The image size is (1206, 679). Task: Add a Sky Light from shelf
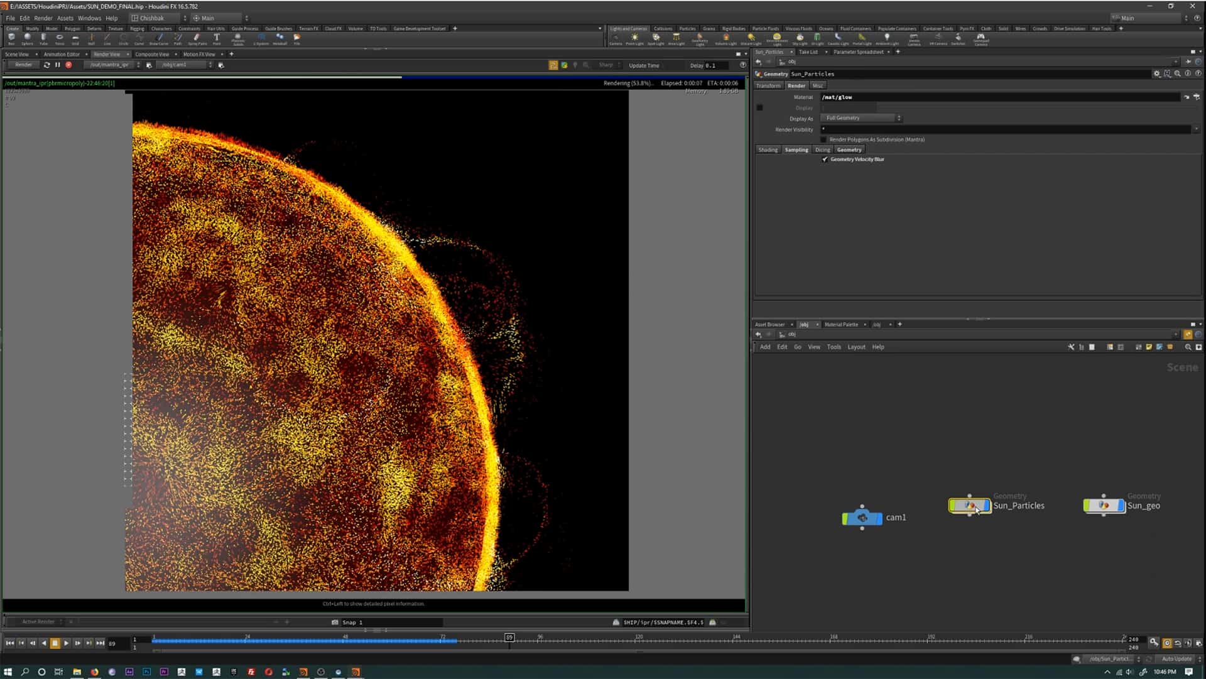click(x=800, y=40)
